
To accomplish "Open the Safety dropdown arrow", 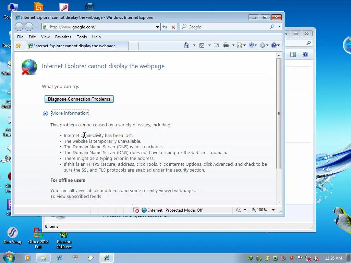I will [256, 46].
